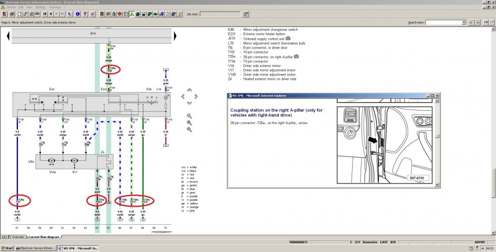Go to the next diagram page

(57, 14)
